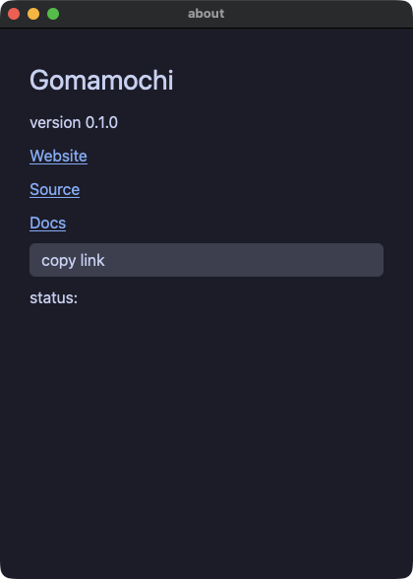This screenshot has height=579, width=413.
Task: Open the Docs link
Action: (47, 223)
